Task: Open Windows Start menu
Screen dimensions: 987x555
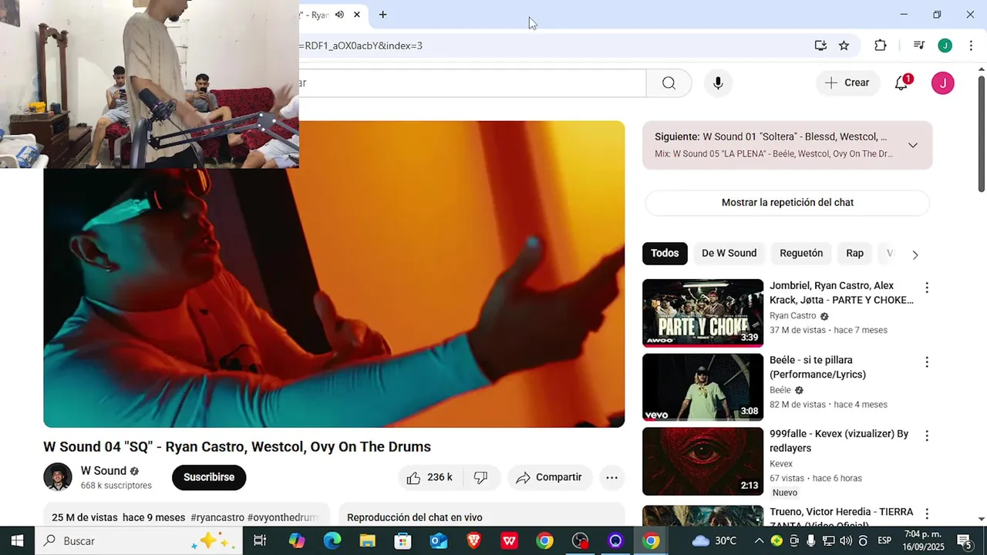Action: (x=17, y=540)
